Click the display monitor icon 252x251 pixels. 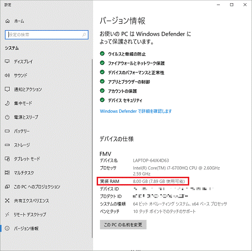point(7,61)
